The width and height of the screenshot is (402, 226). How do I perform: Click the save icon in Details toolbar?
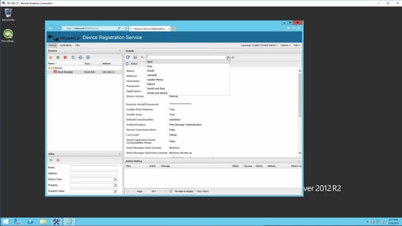135,57
